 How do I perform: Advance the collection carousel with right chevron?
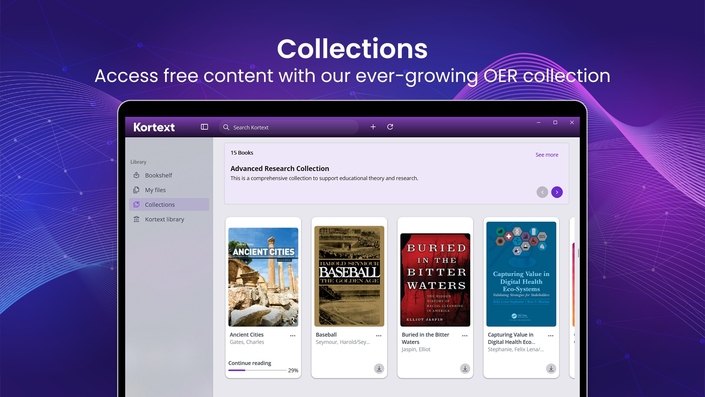click(x=557, y=192)
